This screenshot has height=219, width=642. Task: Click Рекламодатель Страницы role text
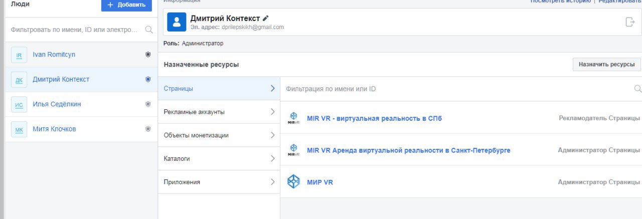[599, 118]
